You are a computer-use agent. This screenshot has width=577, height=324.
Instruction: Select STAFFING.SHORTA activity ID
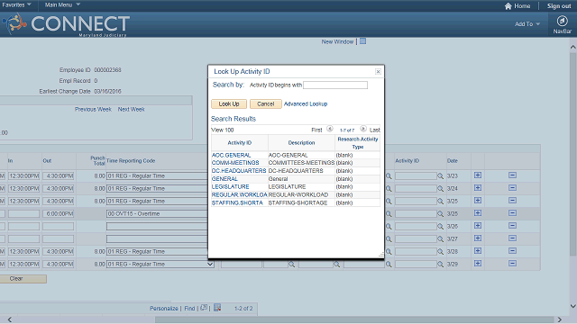(x=237, y=202)
